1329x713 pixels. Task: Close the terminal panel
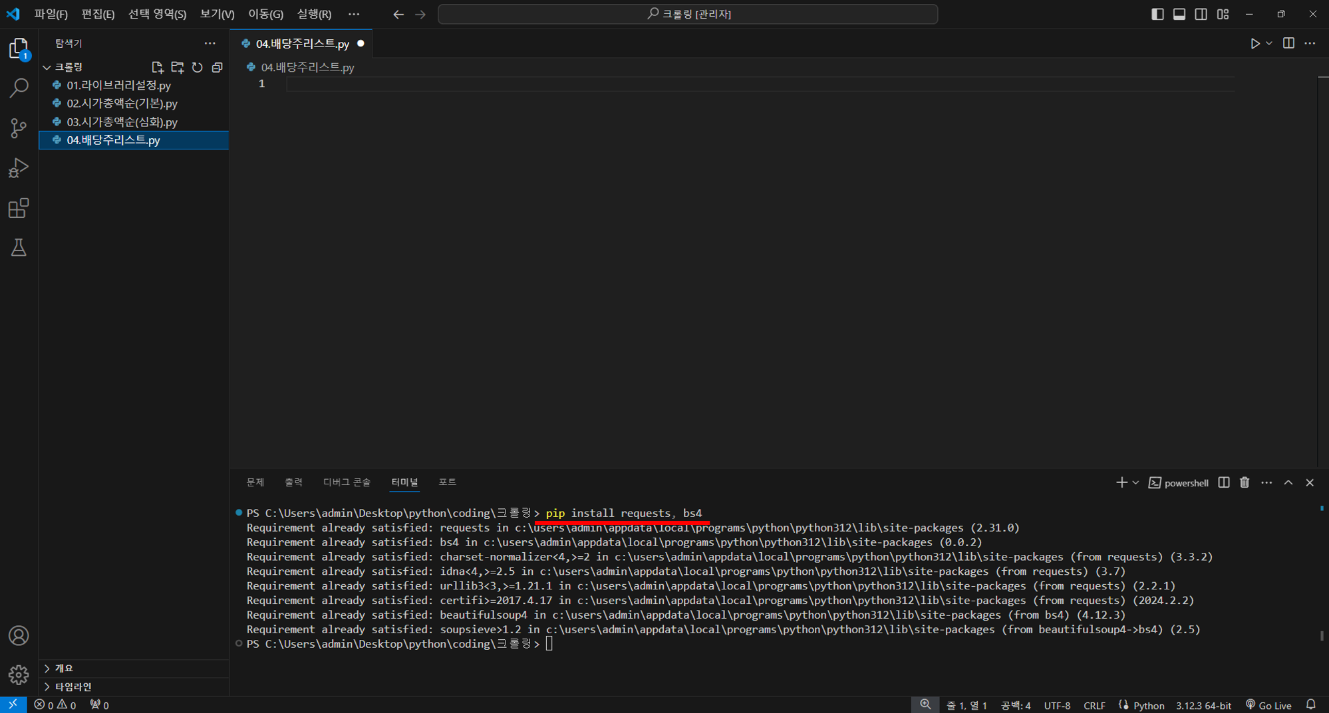[x=1310, y=482]
